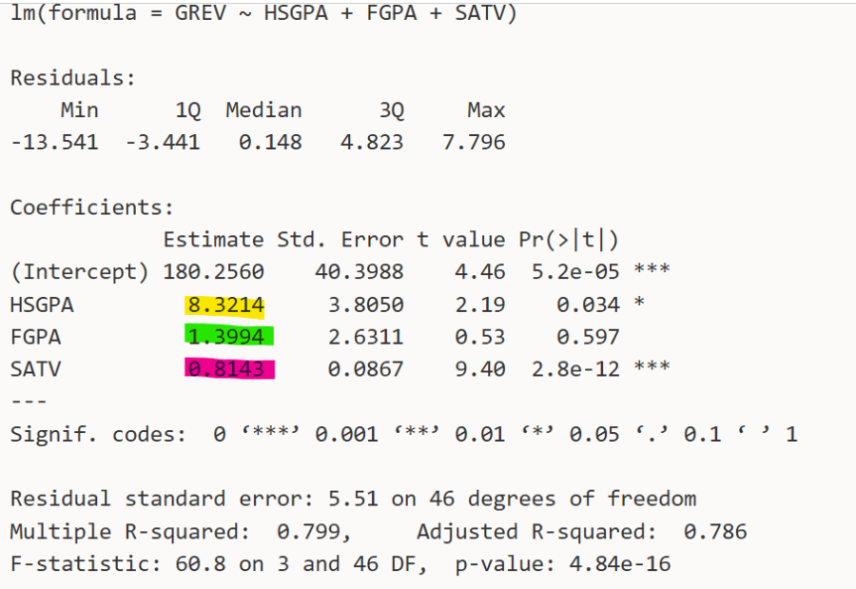Click the Residuals heading
This screenshot has width=856, height=589.
coord(73,78)
